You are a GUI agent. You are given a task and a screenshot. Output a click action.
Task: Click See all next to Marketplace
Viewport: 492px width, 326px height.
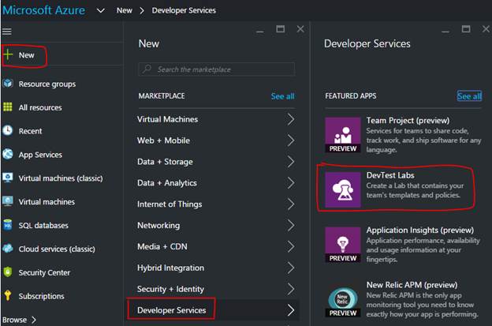(x=282, y=96)
